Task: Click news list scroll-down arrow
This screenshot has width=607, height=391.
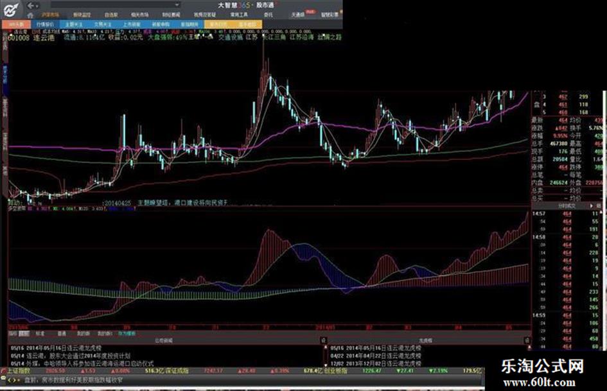Action: click(325, 364)
